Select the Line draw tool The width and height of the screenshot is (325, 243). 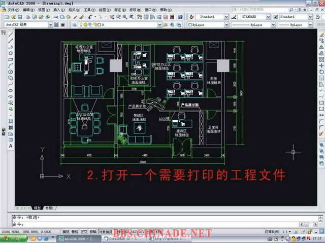coord(11,34)
